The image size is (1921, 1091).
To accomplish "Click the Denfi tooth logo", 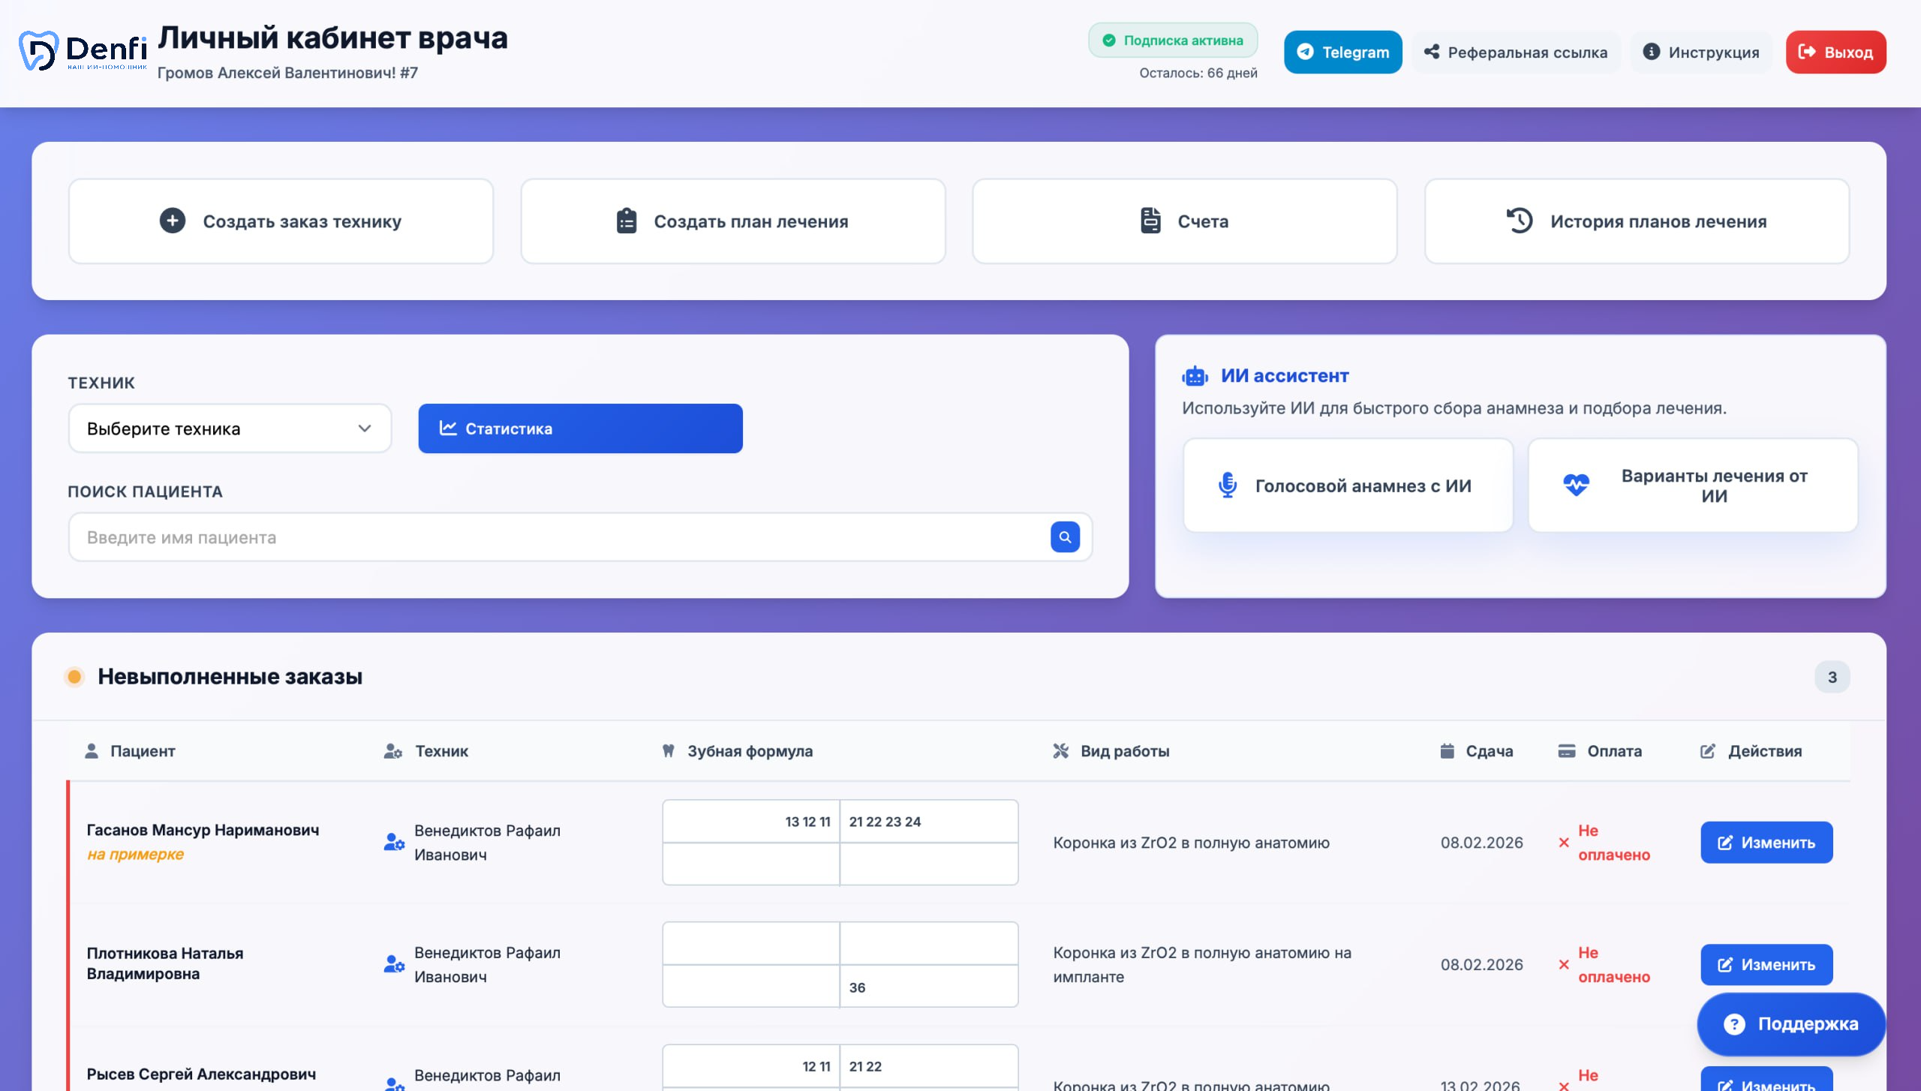I will (x=38, y=51).
